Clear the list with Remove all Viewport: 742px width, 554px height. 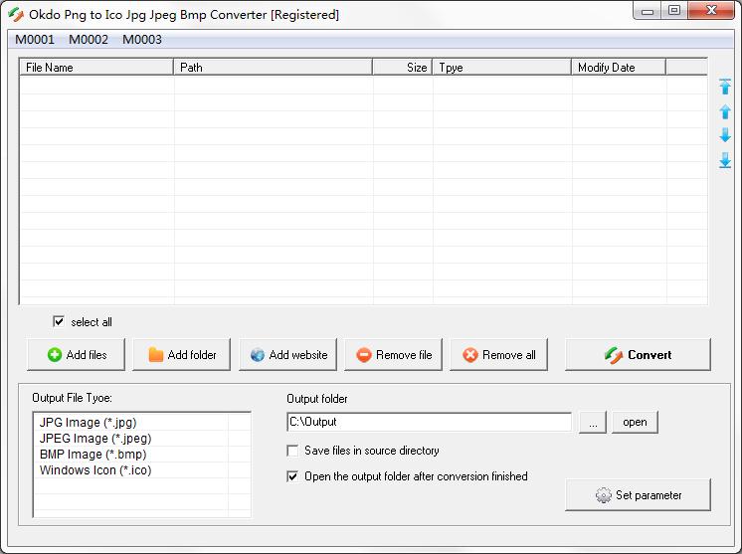tap(499, 355)
